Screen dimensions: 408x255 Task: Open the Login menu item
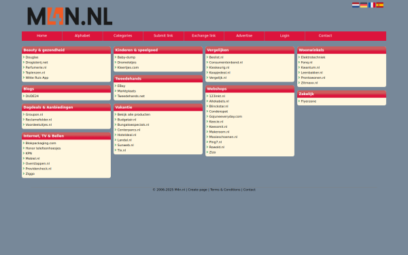[285, 35]
